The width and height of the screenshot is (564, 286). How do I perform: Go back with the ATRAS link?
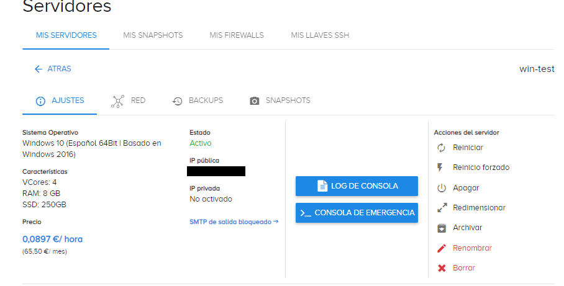click(53, 69)
